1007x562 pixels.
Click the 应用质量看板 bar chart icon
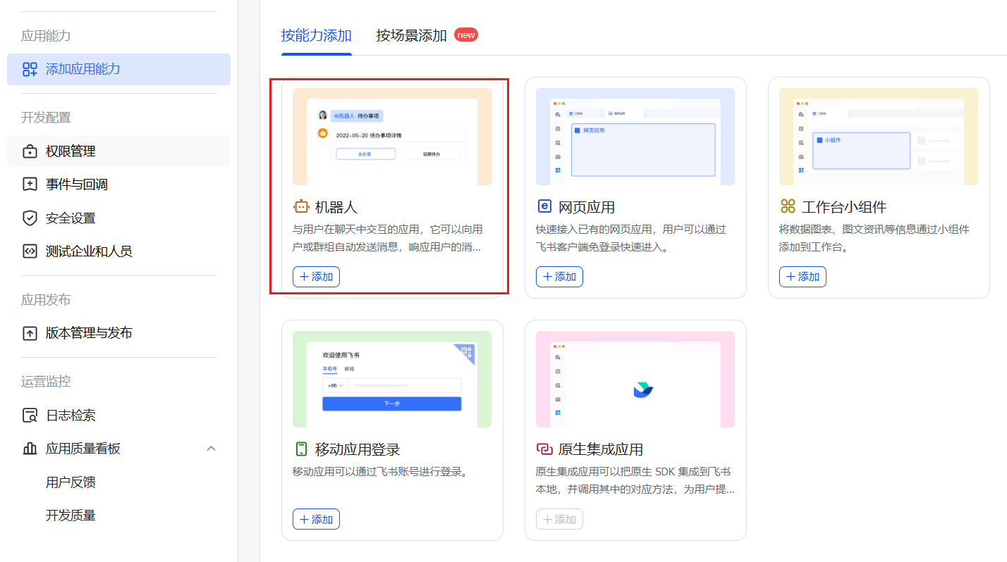(x=30, y=449)
